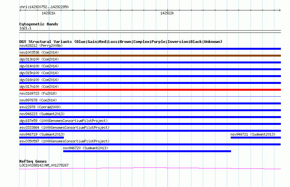Select variant label dgv314n100 (Coe2014)
The image size is (290, 187).
tap(39, 66)
